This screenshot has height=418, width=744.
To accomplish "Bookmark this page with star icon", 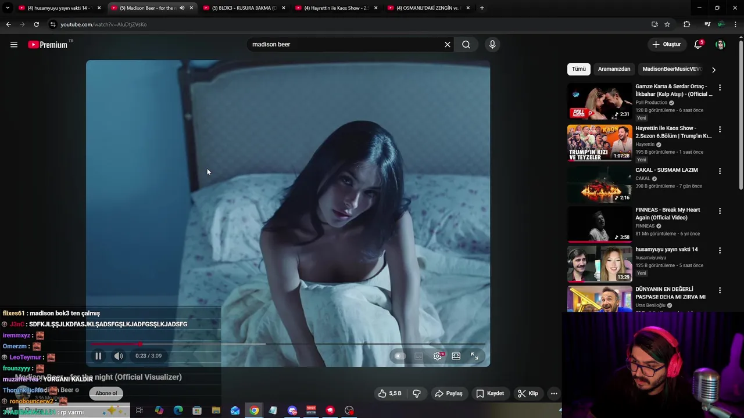I will click(667, 24).
